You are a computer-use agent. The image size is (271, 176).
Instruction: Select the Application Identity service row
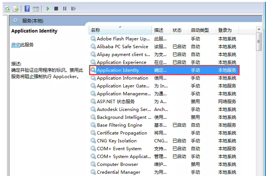click(x=164, y=70)
